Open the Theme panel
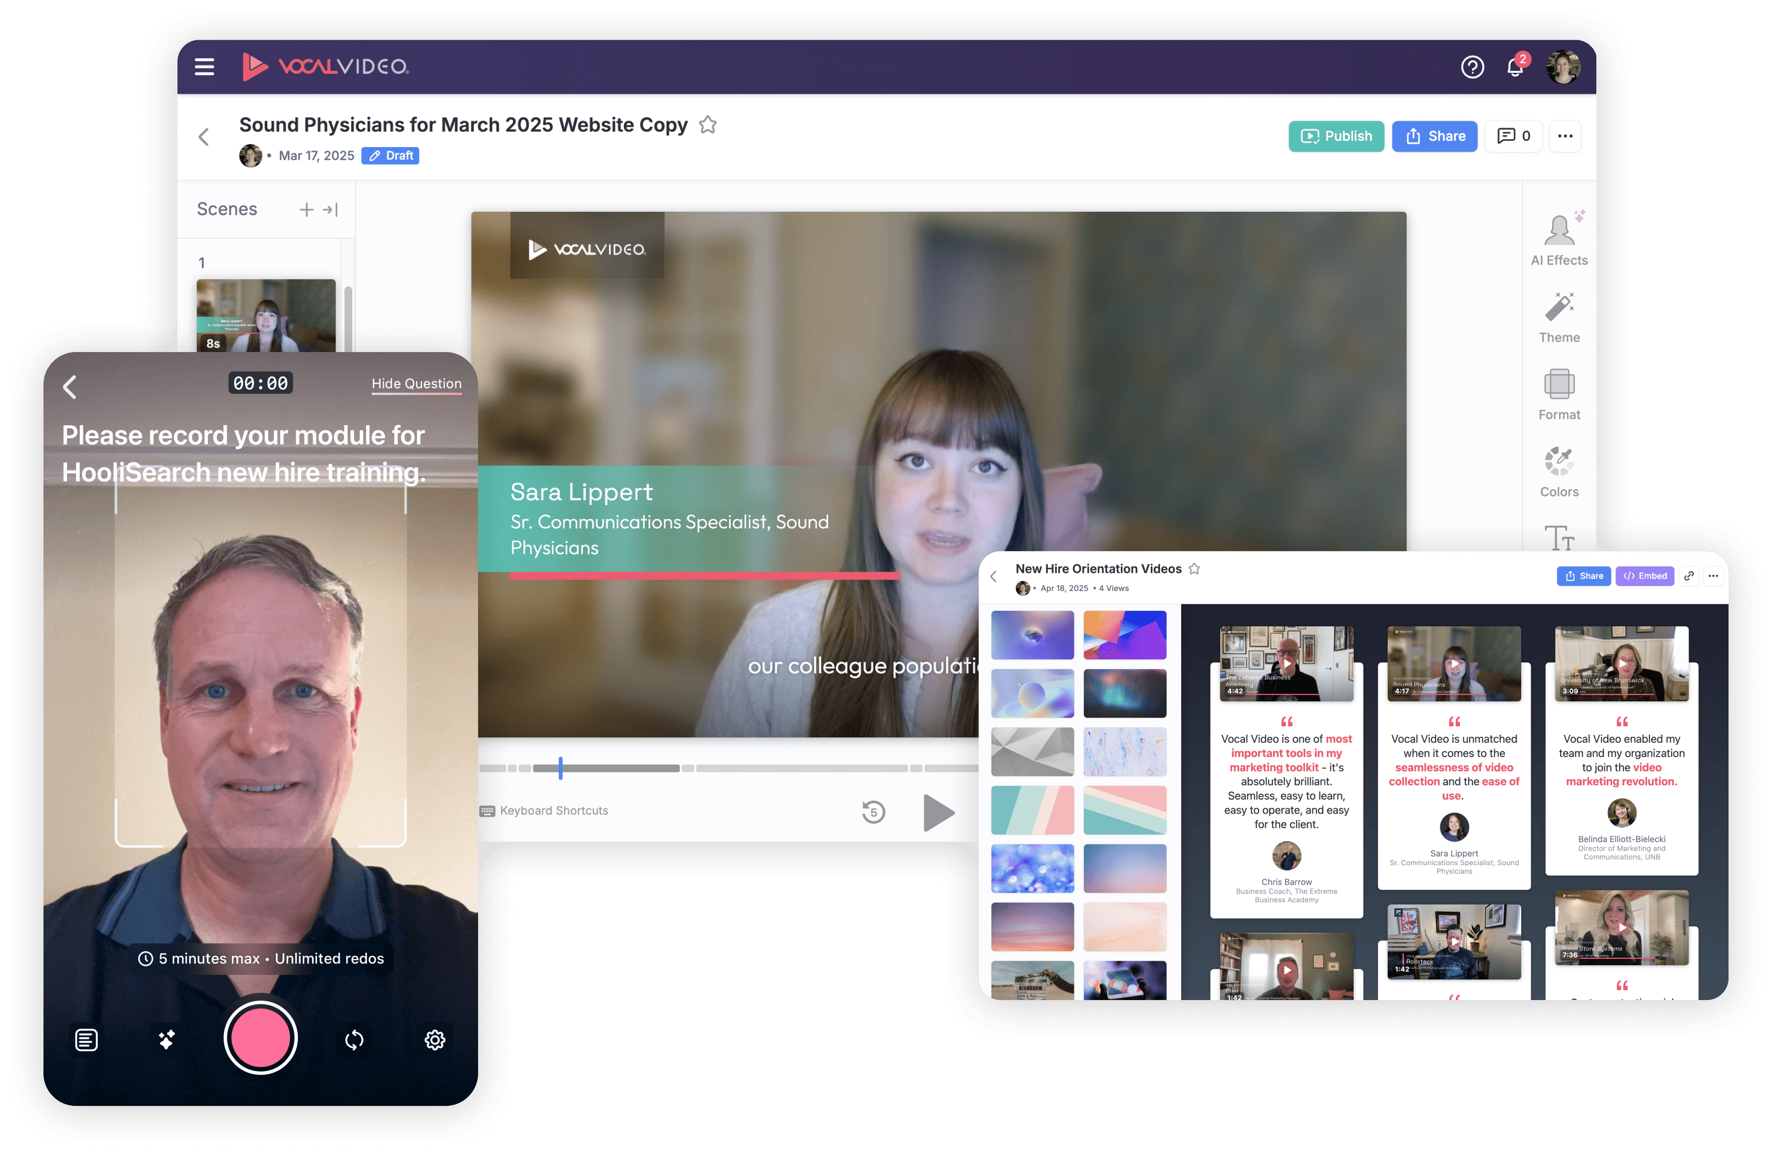 (x=1559, y=319)
